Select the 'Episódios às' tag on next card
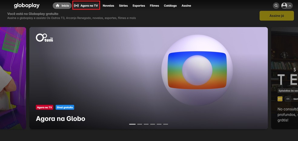The height and width of the screenshot is (141, 298). tap(288, 91)
